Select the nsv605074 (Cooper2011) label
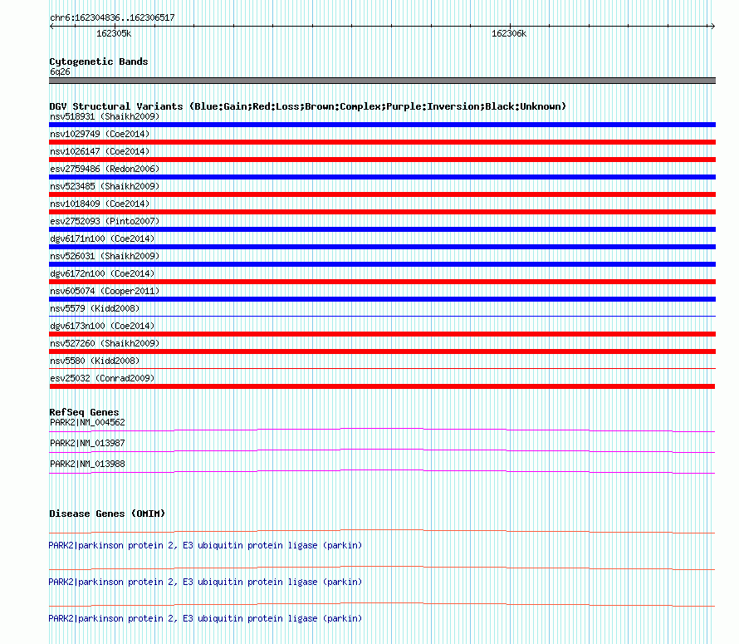 point(105,291)
